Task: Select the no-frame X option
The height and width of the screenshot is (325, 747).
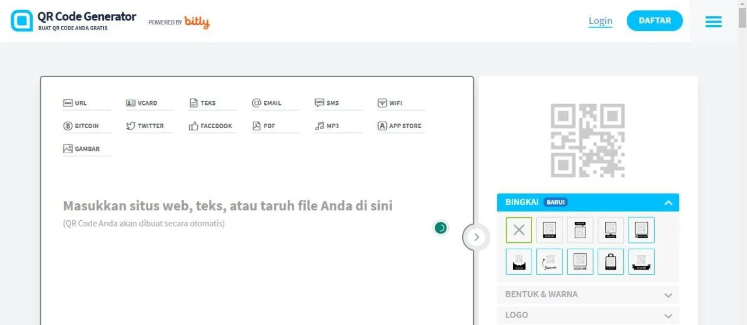Action: pos(519,230)
